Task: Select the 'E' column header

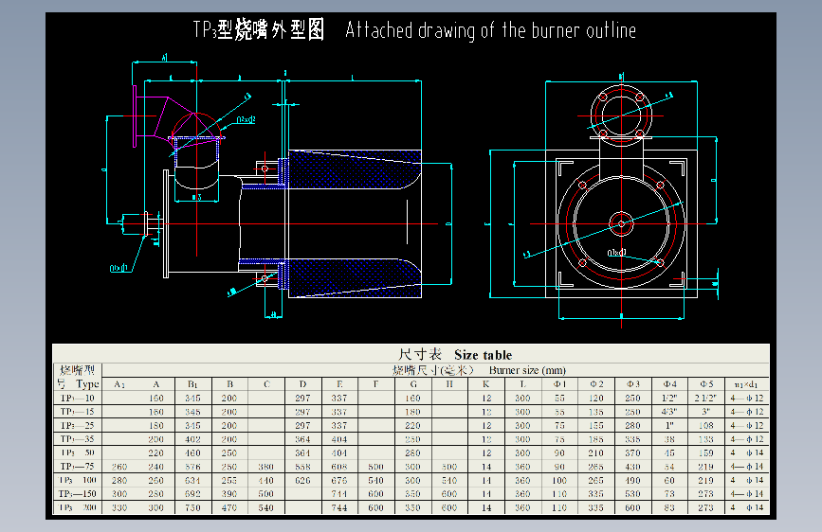Action: (x=339, y=384)
